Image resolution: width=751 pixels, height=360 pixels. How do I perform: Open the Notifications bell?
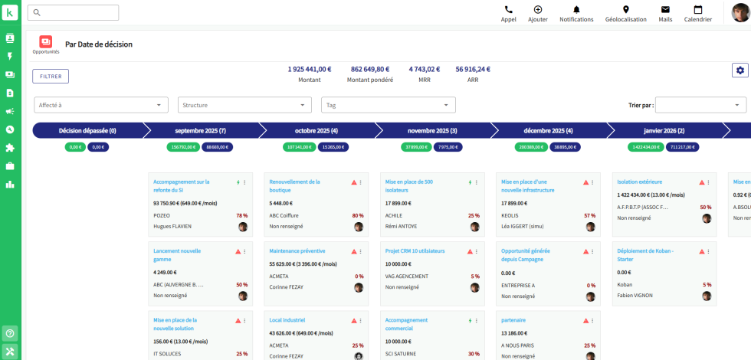point(576,10)
